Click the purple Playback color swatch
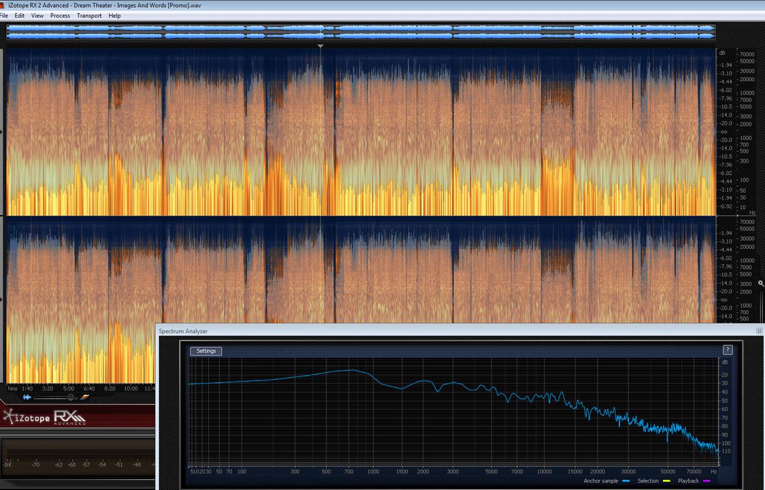The width and height of the screenshot is (765, 490). 706,481
